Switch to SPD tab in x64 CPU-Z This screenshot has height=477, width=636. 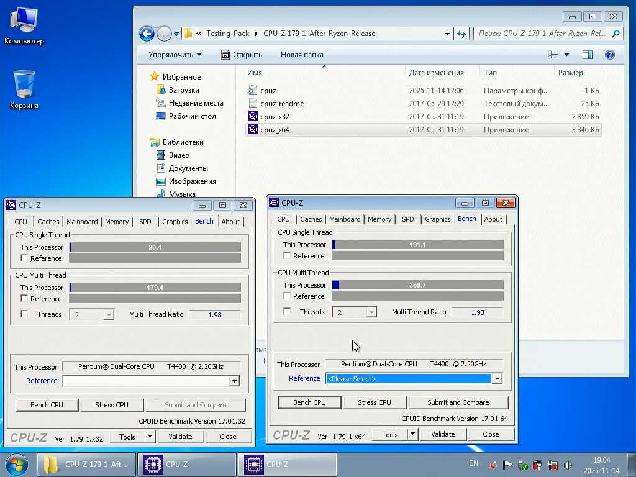(x=407, y=219)
